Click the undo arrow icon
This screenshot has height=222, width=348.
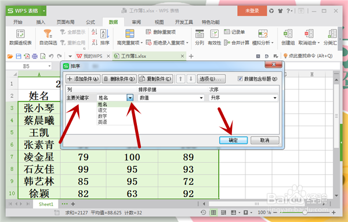pos(51,56)
